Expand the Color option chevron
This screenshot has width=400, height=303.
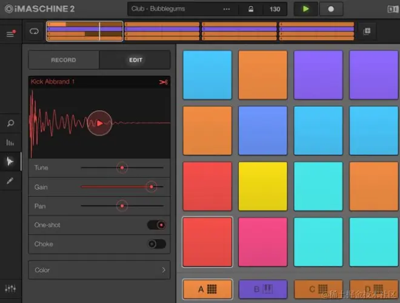164,270
